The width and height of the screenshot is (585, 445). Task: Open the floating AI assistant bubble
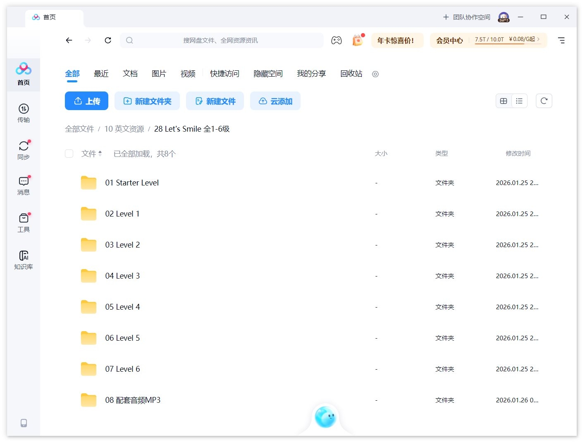(x=325, y=417)
